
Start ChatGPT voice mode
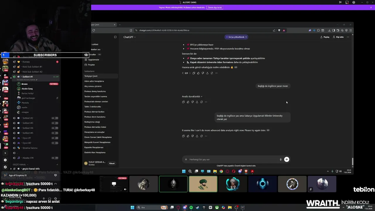[x=287, y=159]
